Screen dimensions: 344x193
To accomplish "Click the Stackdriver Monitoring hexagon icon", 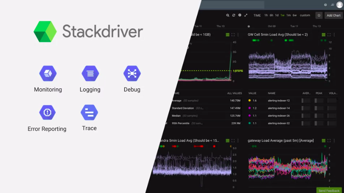I will tap(48, 73).
